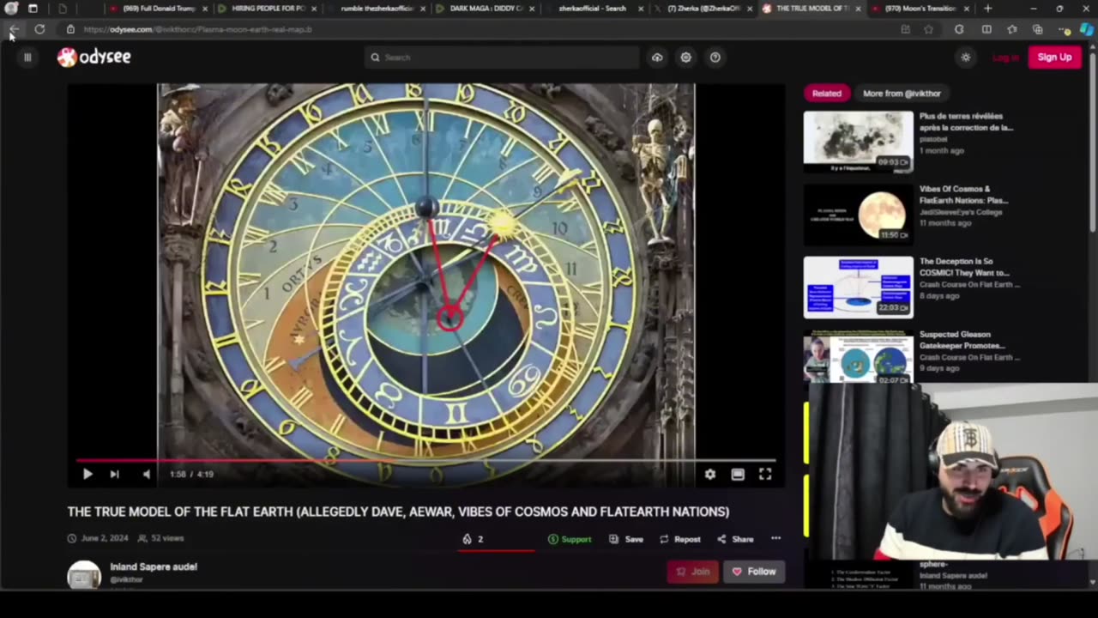Open the settings gear icon in header
This screenshot has width=1098, height=618.
(x=686, y=58)
